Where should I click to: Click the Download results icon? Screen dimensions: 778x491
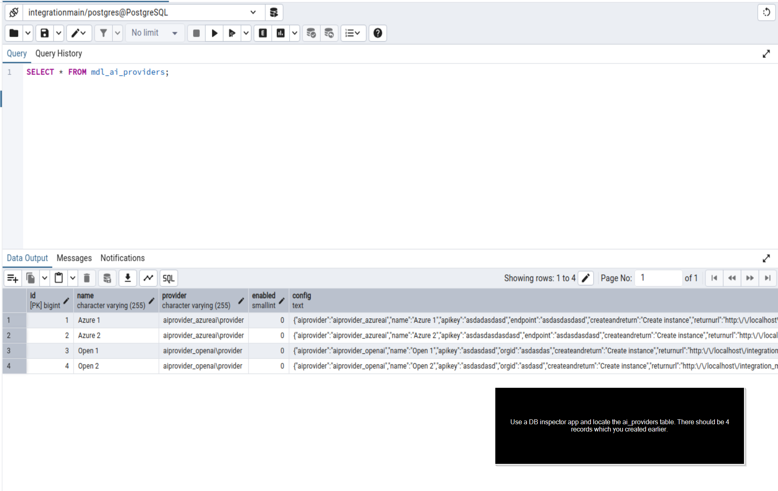point(128,278)
